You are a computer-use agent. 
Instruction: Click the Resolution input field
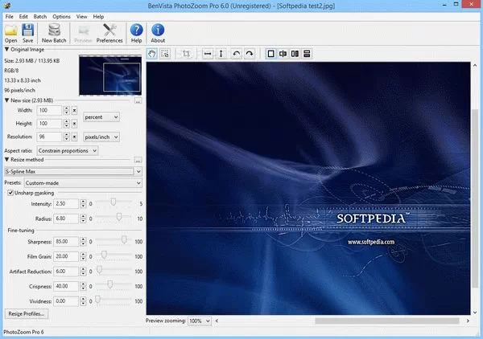click(49, 137)
